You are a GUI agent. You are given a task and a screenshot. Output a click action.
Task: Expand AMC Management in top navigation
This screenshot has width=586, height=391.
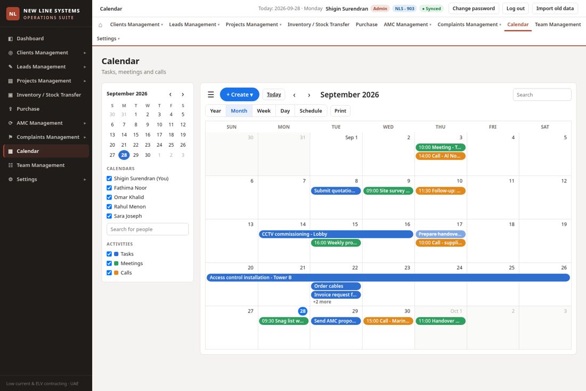(x=408, y=25)
